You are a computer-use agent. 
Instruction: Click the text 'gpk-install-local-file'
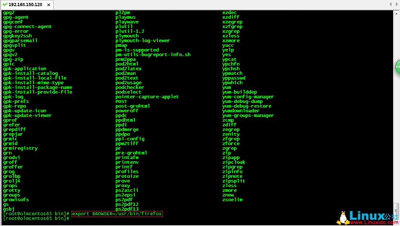click(35, 78)
